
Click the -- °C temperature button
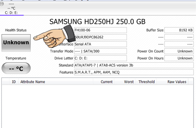pyautogui.click(x=16, y=68)
